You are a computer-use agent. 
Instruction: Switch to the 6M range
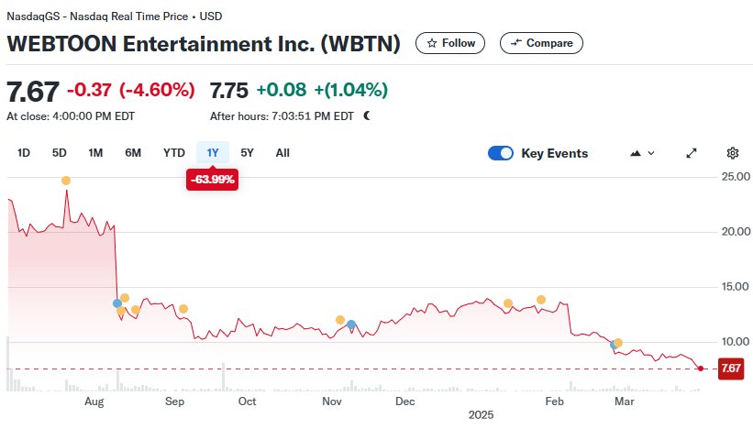133,153
